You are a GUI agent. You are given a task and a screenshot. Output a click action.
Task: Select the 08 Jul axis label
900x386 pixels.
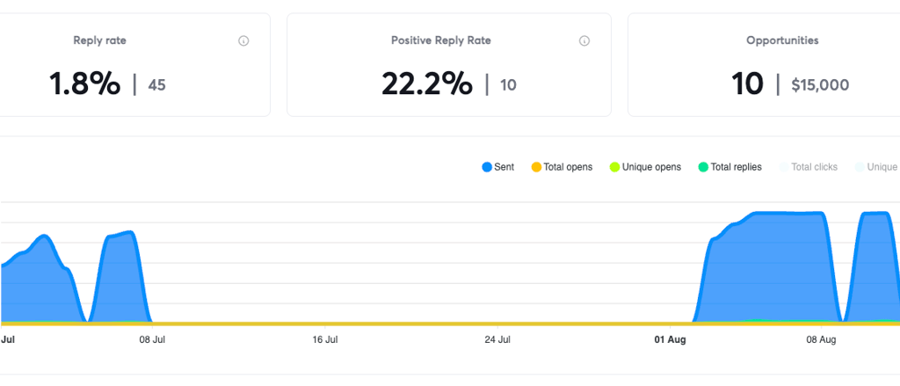tap(152, 339)
